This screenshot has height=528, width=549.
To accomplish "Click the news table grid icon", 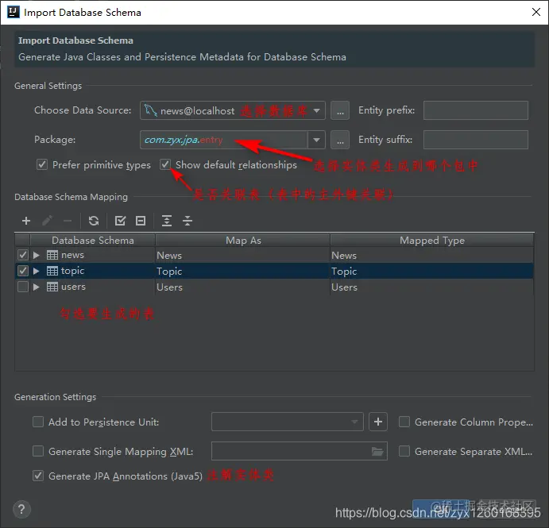I will [x=52, y=255].
